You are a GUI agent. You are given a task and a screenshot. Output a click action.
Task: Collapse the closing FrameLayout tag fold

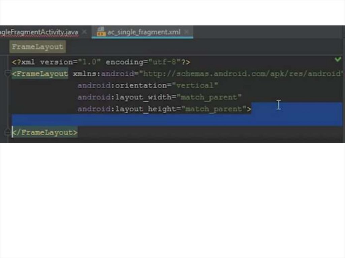[7, 132]
